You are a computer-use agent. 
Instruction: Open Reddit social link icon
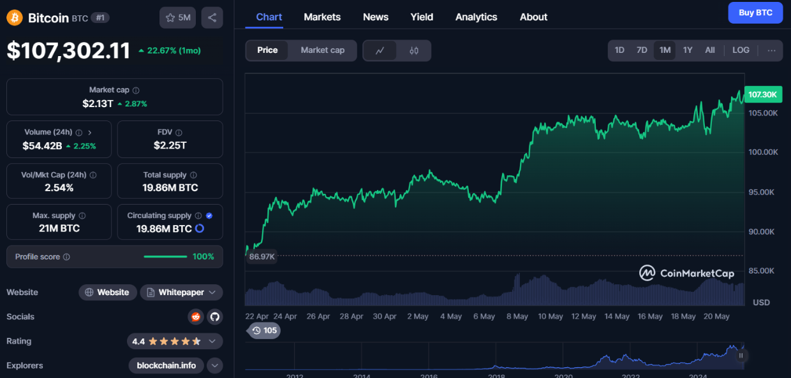pos(196,317)
